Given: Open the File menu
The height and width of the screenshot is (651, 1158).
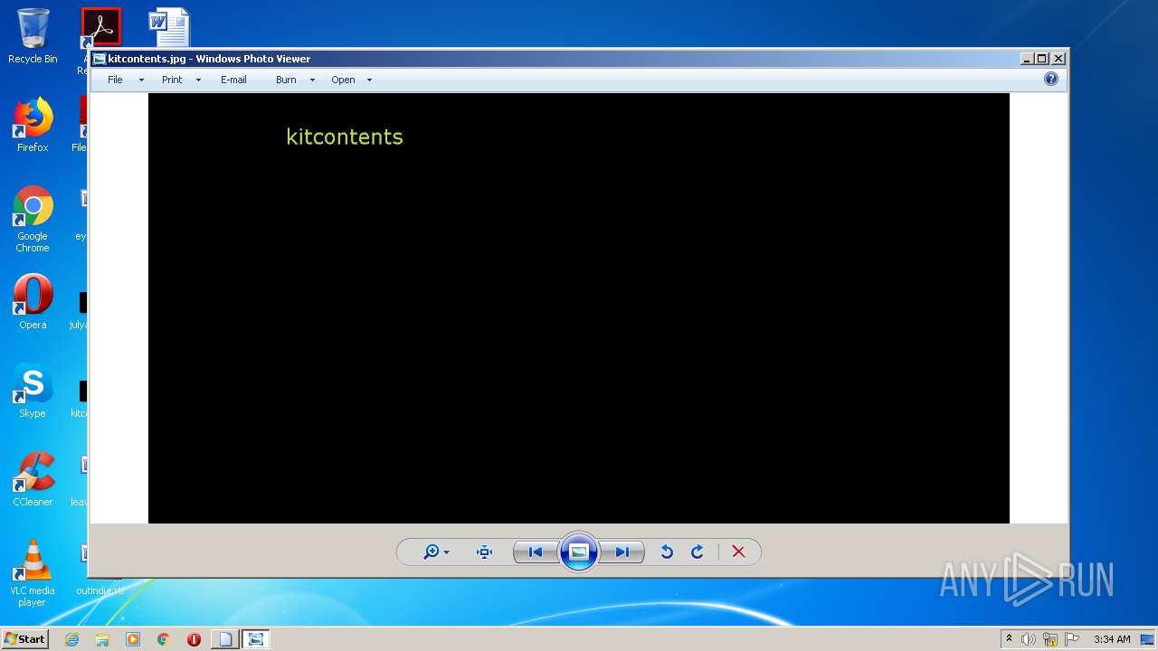Looking at the screenshot, I should 115,80.
